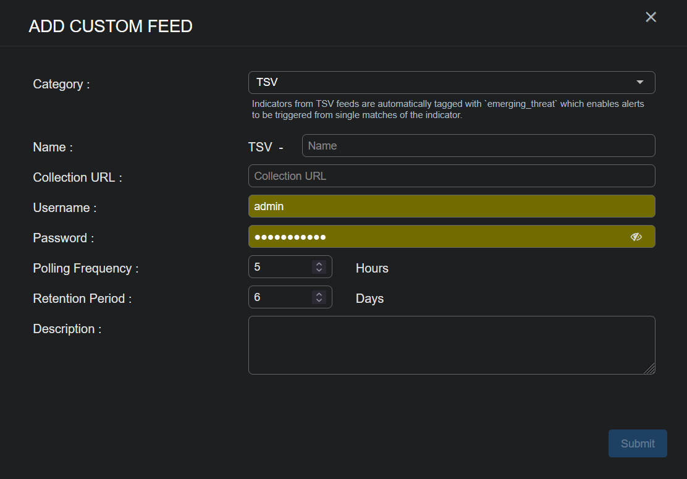This screenshot has height=479, width=687.
Task: Grab the Description box resize handle
Action: [x=650, y=370]
